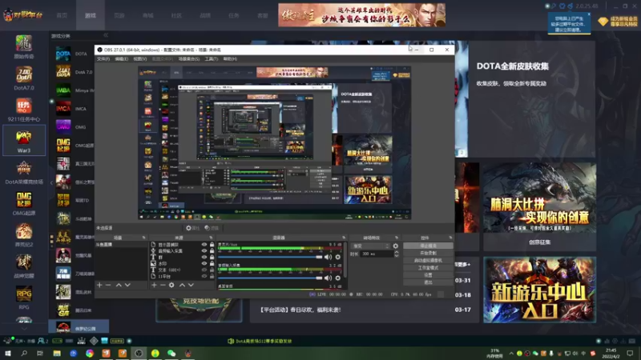The height and width of the screenshot is (360, 641).
Task: Click the 工作室模式 studio mode button
Action: point(428,268)
